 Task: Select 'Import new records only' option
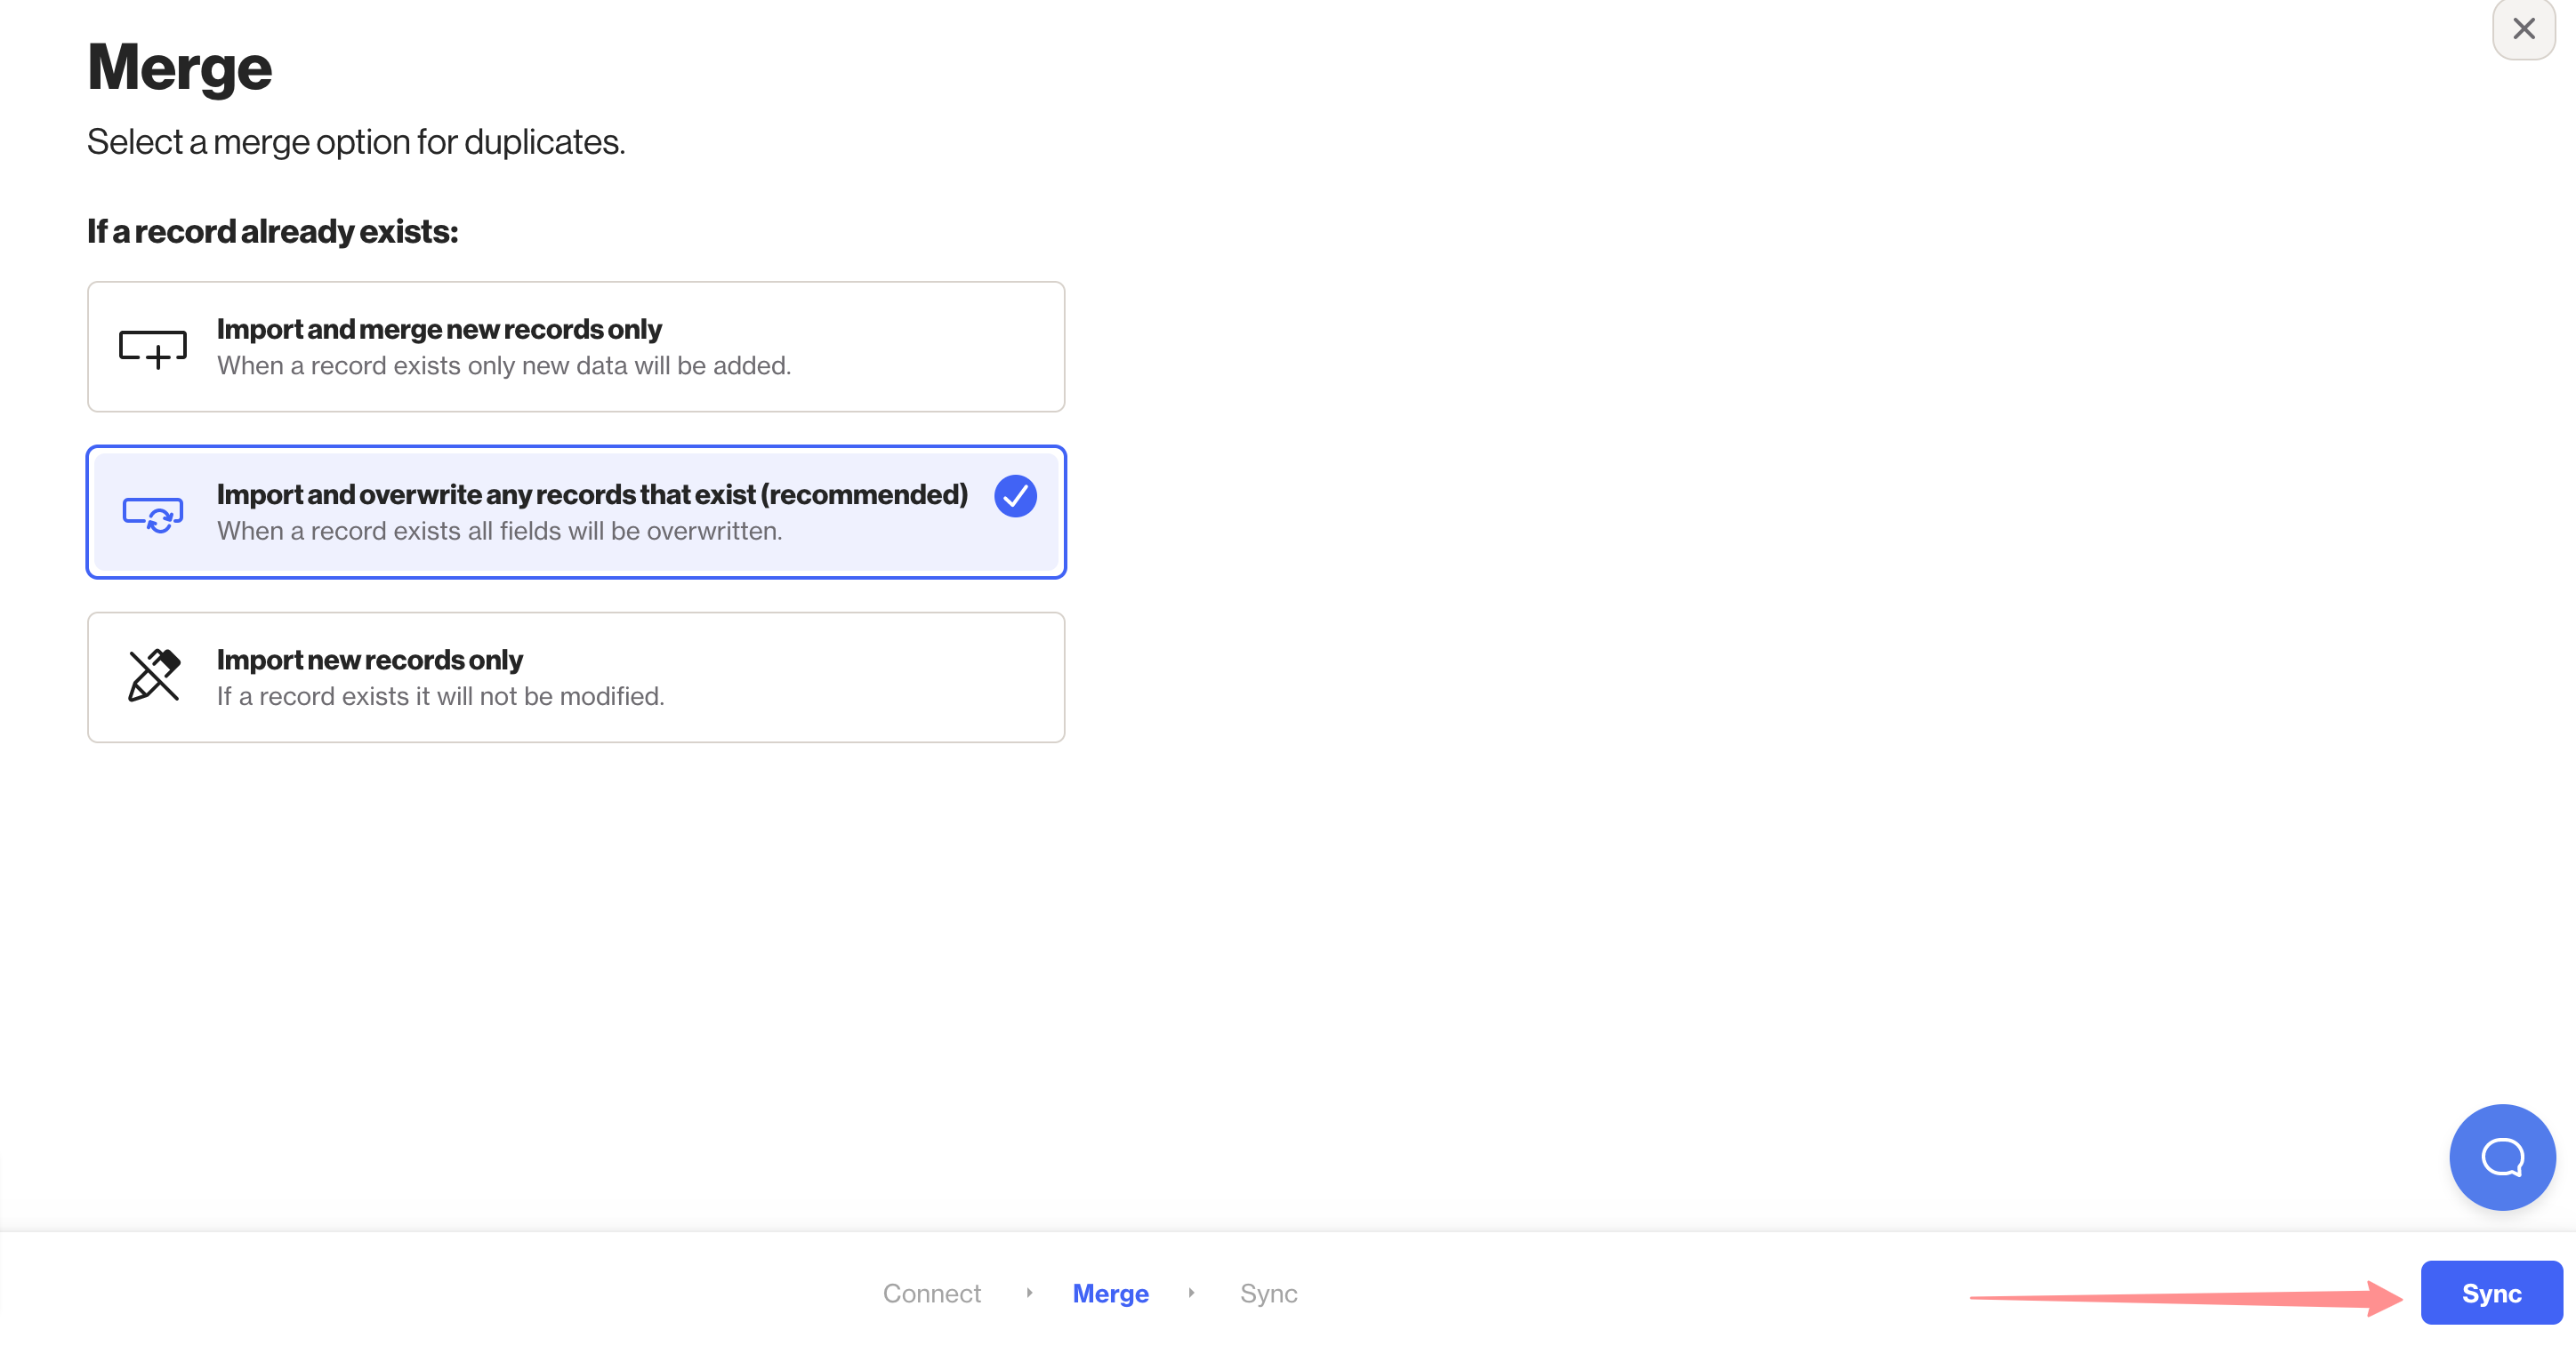[x=576, y=677]
